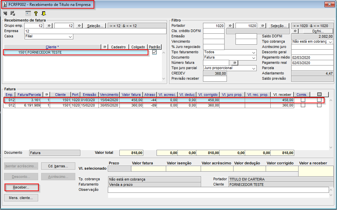Viewport: 337px width, 210px height.
Task: Click » lookup left of Dofni button
Action: tap(295, 31)
